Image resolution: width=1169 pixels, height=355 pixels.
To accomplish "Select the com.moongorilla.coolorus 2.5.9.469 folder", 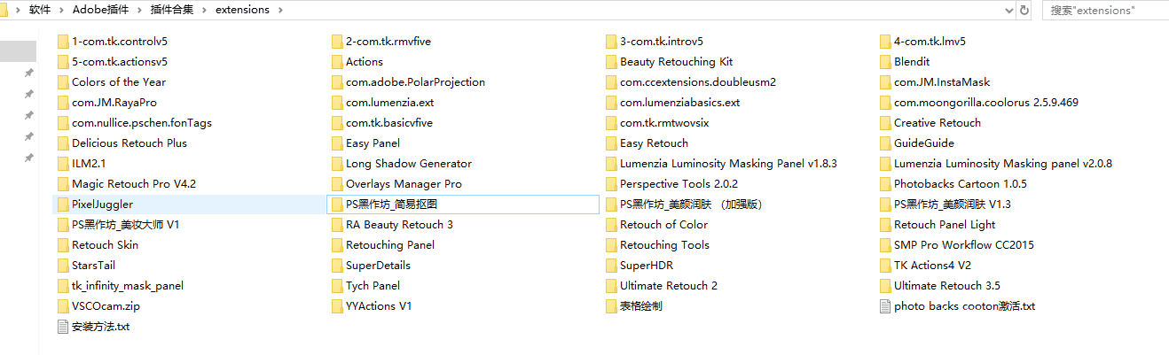I will [978, 103].
